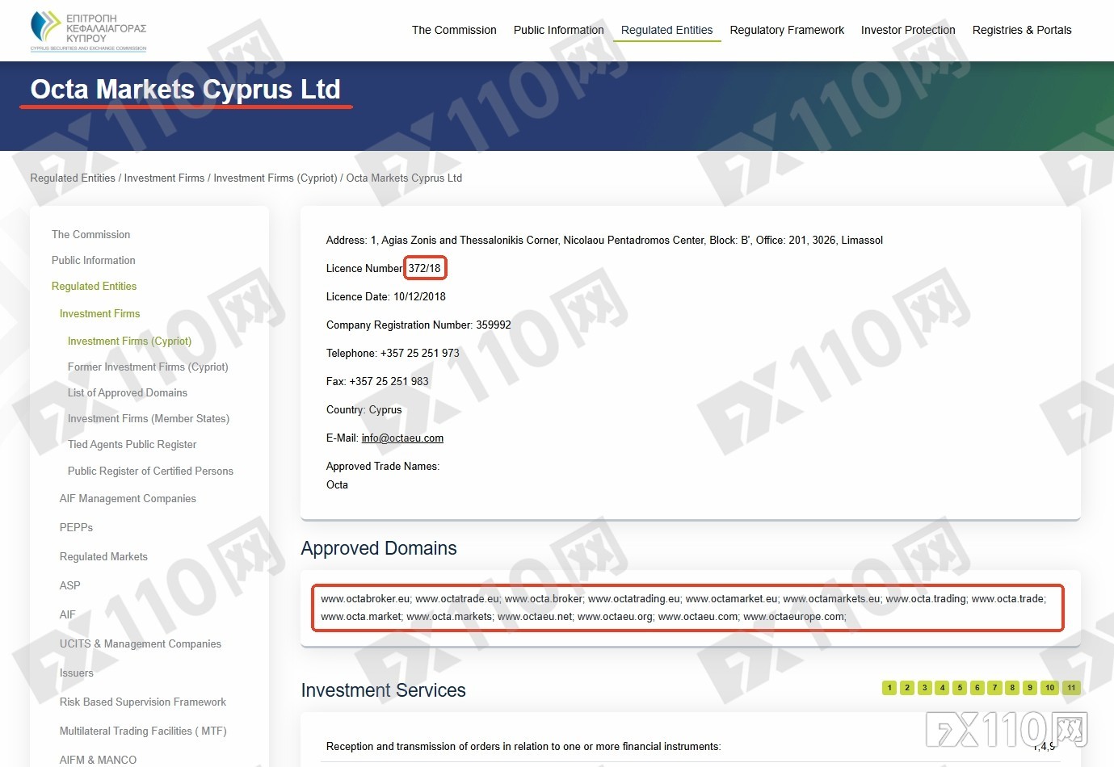The width and height of the screenshot is (1114, 767).
Task: Click footnote badge 1 under Investment Services
Action: tap(889, 688)
